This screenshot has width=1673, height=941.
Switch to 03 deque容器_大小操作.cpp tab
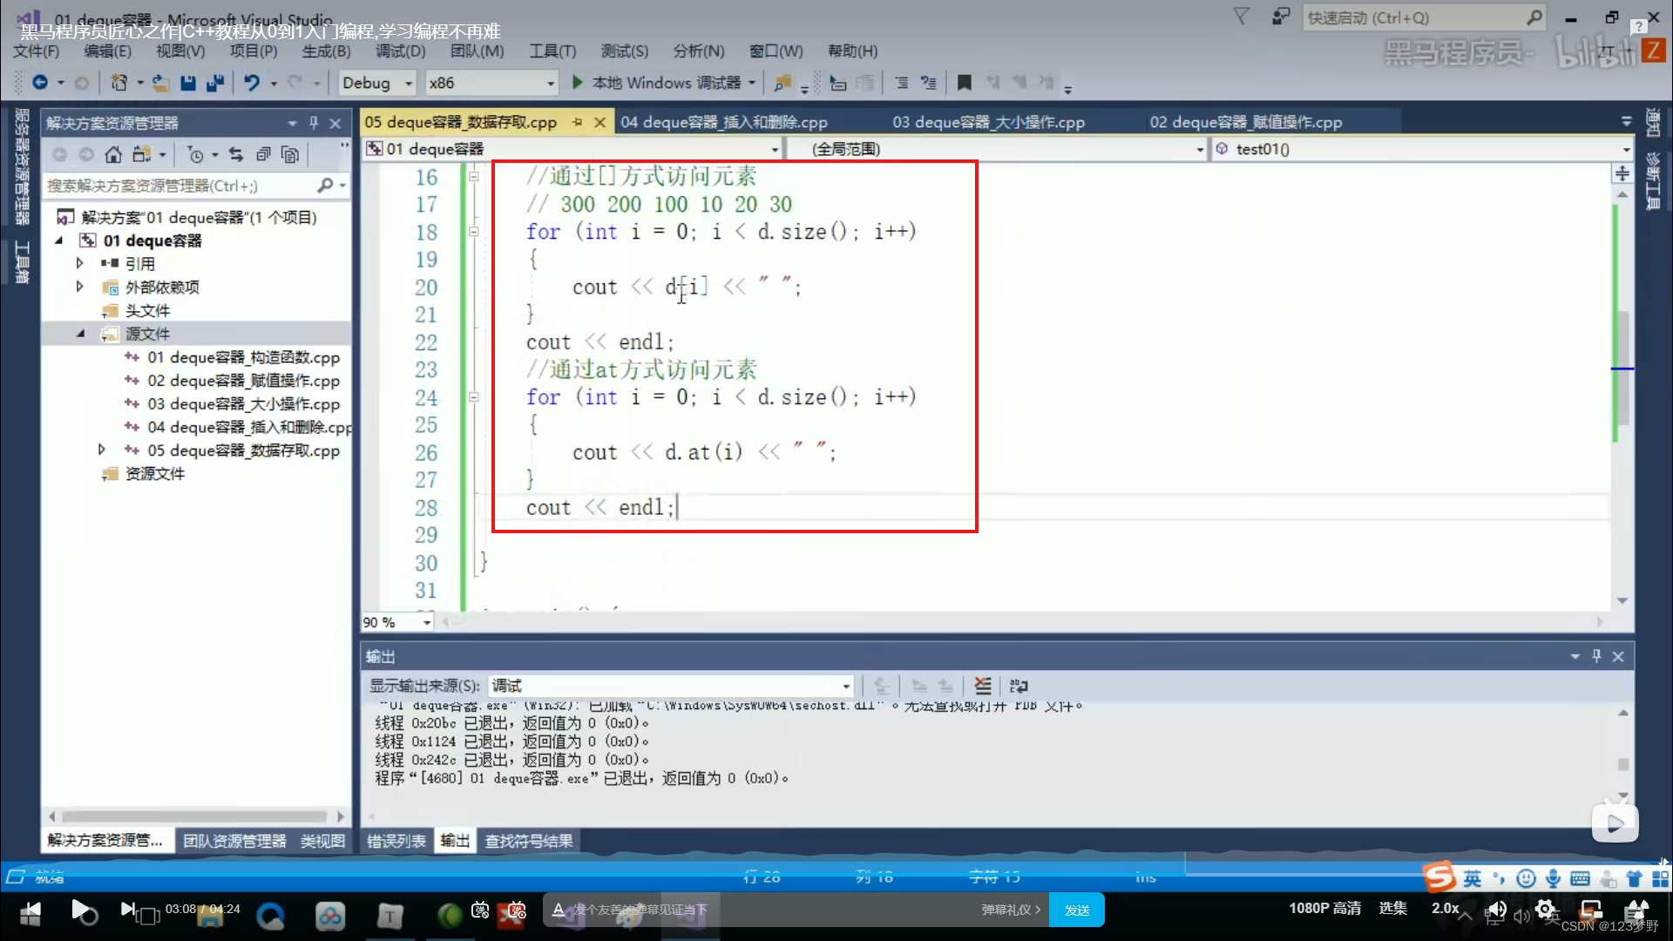pyautogui.click(x=989, y=123)
